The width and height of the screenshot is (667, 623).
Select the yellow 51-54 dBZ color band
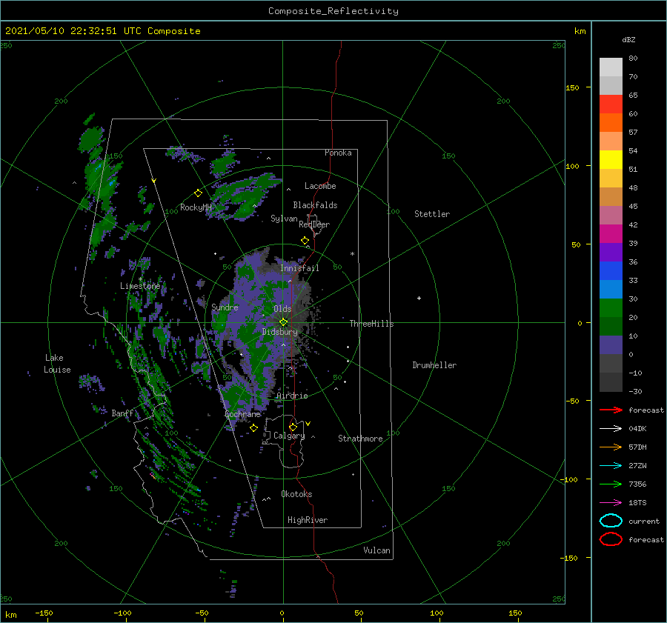(x=611, y=160)
